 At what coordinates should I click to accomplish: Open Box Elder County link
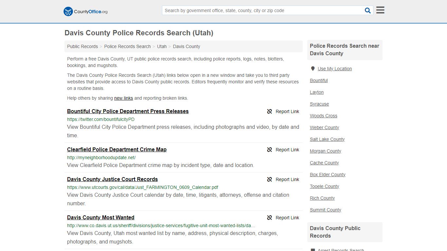click(328, 175)
